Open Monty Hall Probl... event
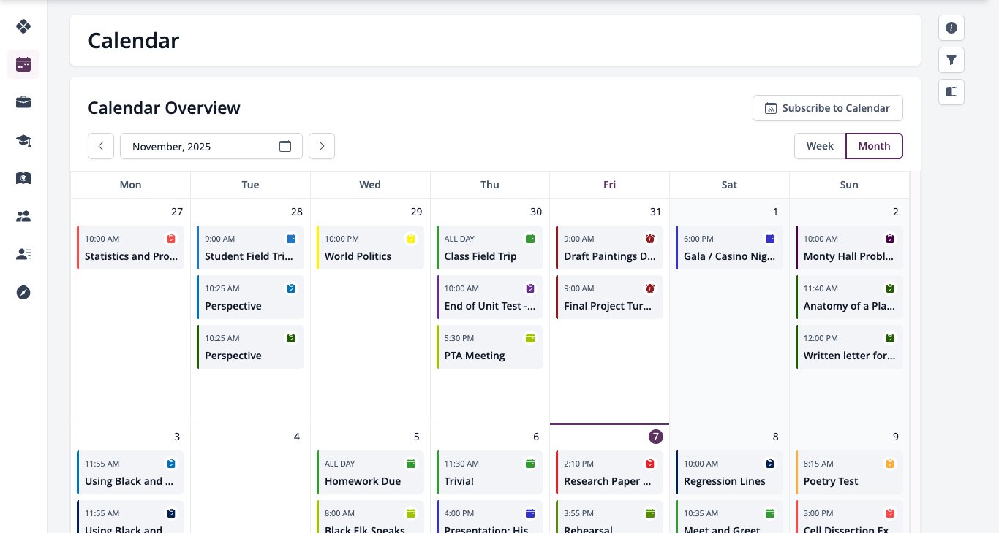The image size is (999, 533). coord(849,248)
